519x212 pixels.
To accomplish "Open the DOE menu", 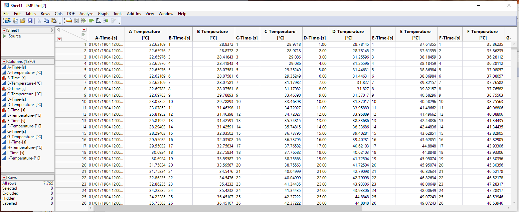I will point(71,14).
